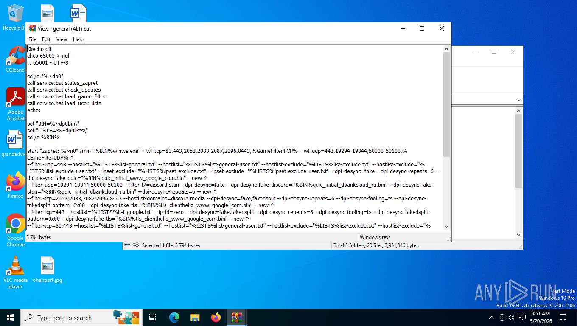
Task: Click the WinRAR viewer title bar icon
Action: tap(32, 28)
